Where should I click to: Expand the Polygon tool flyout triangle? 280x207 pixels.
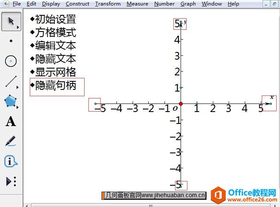click(x=17, y=107)
